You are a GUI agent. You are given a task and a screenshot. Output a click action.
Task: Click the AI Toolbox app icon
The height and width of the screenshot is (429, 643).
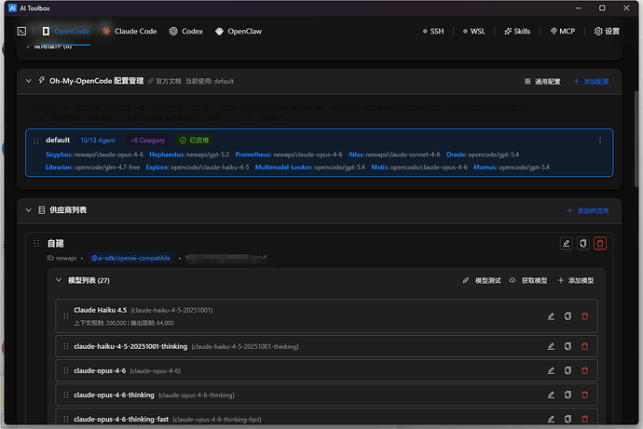tap(12, 8)
